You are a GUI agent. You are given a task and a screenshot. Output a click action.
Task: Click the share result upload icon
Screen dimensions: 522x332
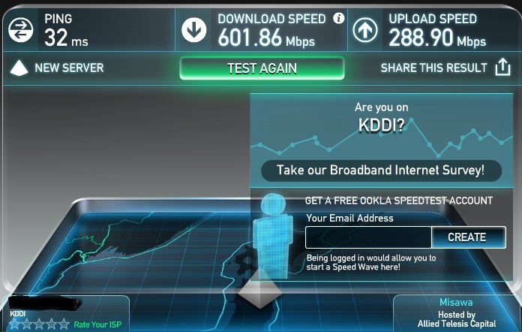tap(502, 67)
